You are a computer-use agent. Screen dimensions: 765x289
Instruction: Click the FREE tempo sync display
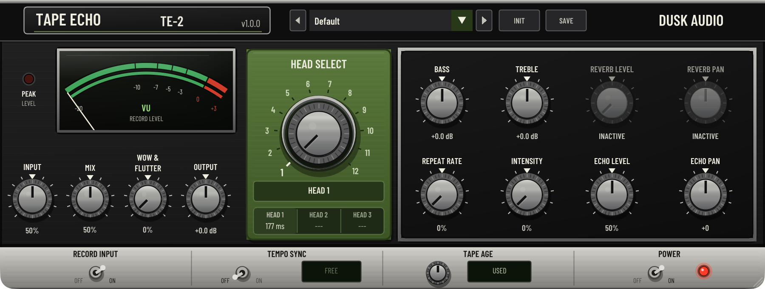point(331,271)
